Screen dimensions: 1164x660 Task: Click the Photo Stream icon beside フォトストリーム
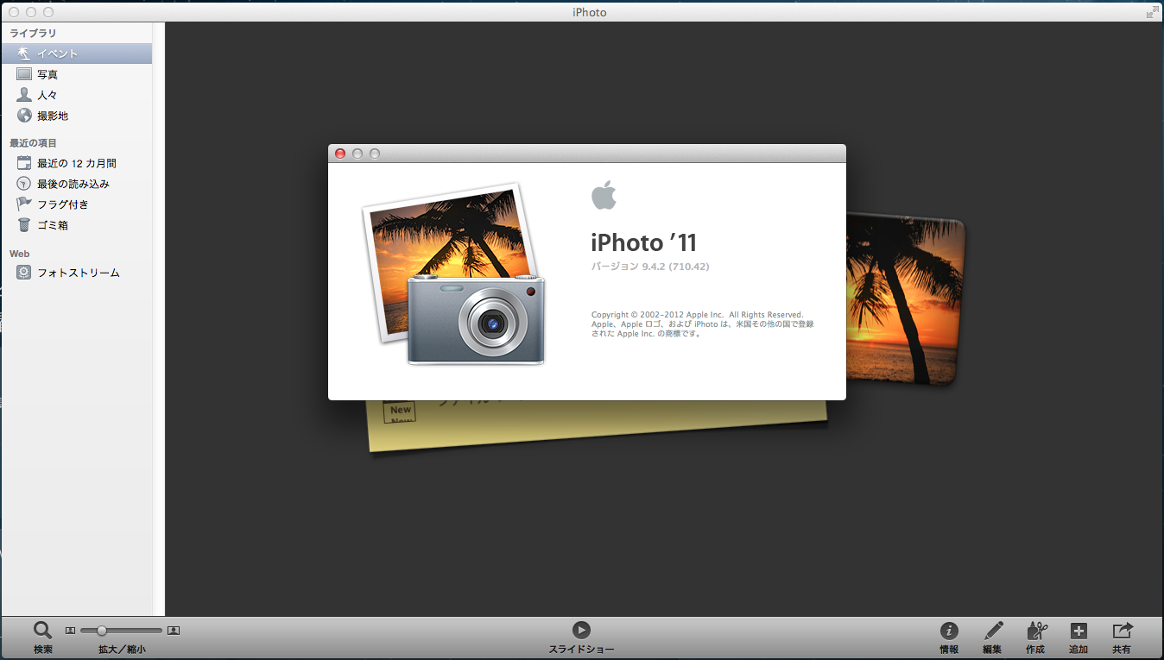24,273
